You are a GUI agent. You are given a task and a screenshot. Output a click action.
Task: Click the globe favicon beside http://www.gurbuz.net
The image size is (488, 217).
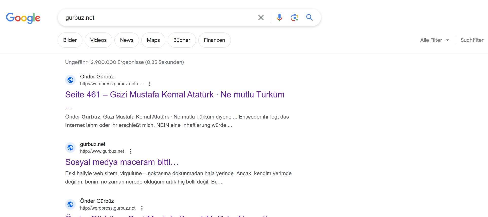coord(71,148)
